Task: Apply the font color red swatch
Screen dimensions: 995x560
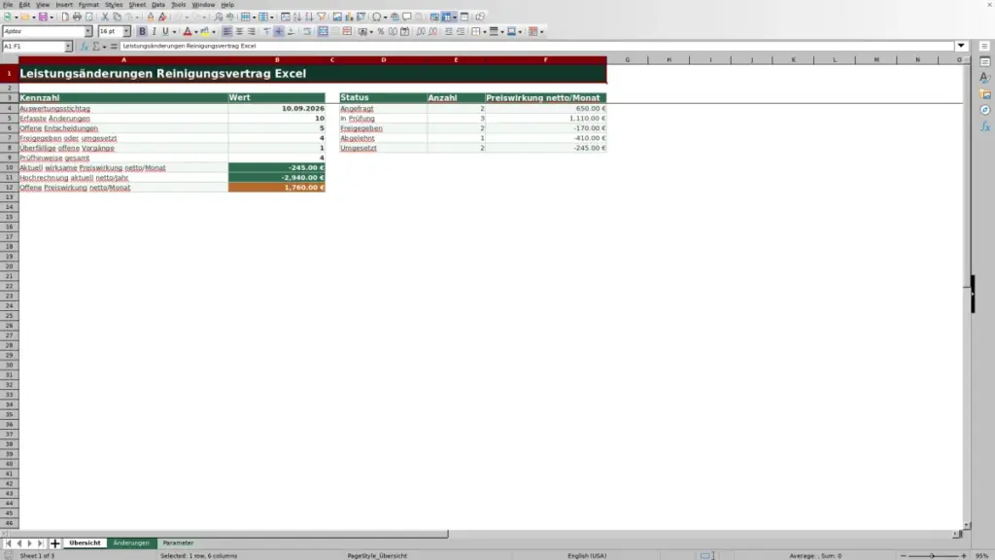Action: [188, 32]
